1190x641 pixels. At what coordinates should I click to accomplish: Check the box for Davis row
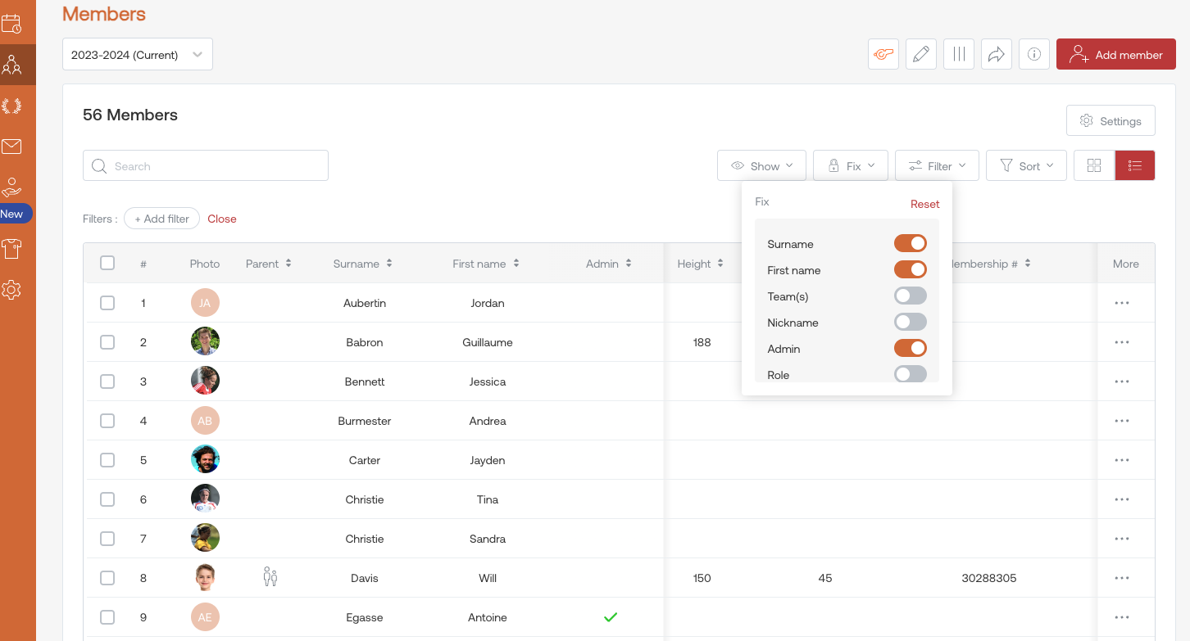click(107, 578)
